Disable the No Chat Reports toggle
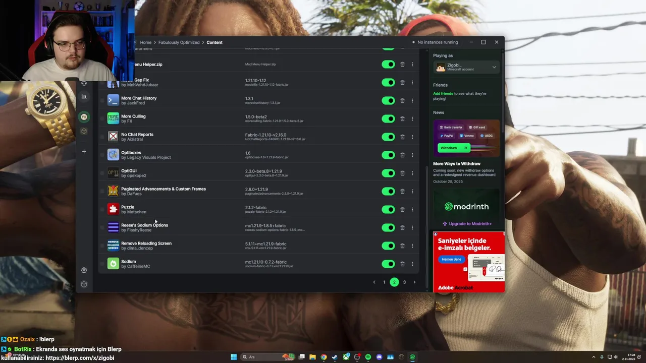 pyautogui.click(x=388, y=137)
